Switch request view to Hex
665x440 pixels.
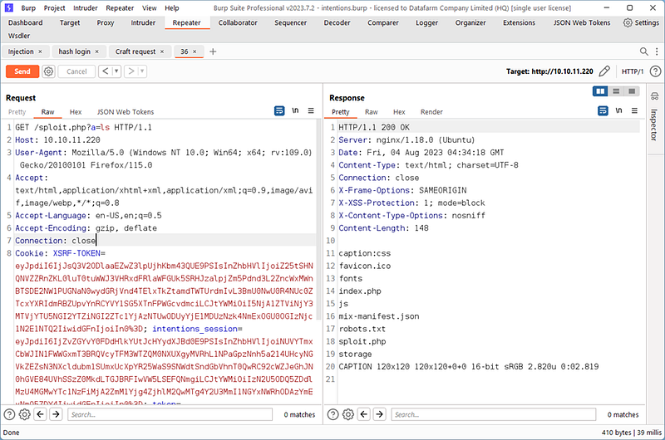coord(76,112)
